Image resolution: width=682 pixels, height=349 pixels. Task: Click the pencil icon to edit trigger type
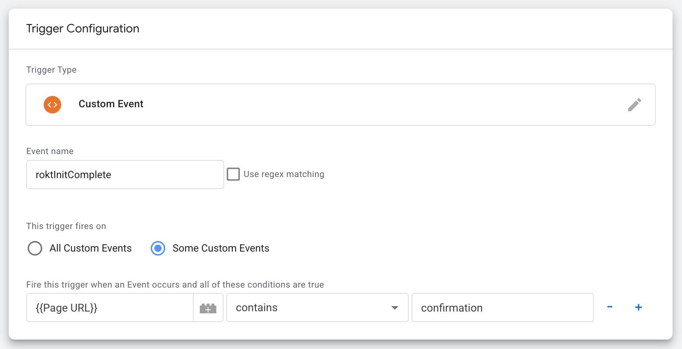point(635,105)
